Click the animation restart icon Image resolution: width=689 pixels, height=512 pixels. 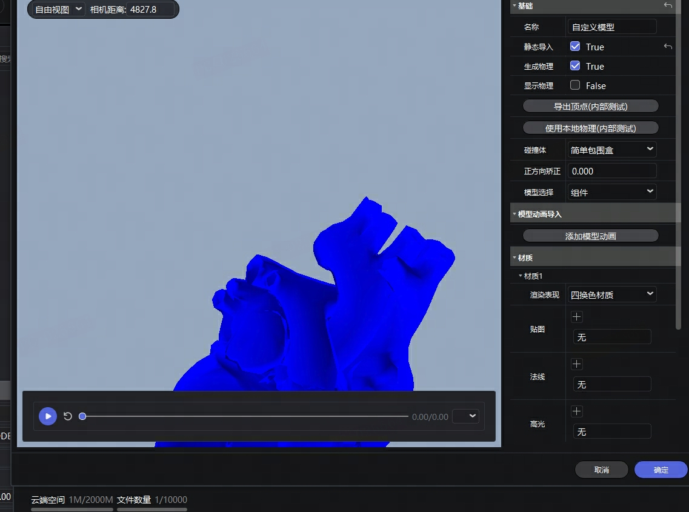point(68,416)
